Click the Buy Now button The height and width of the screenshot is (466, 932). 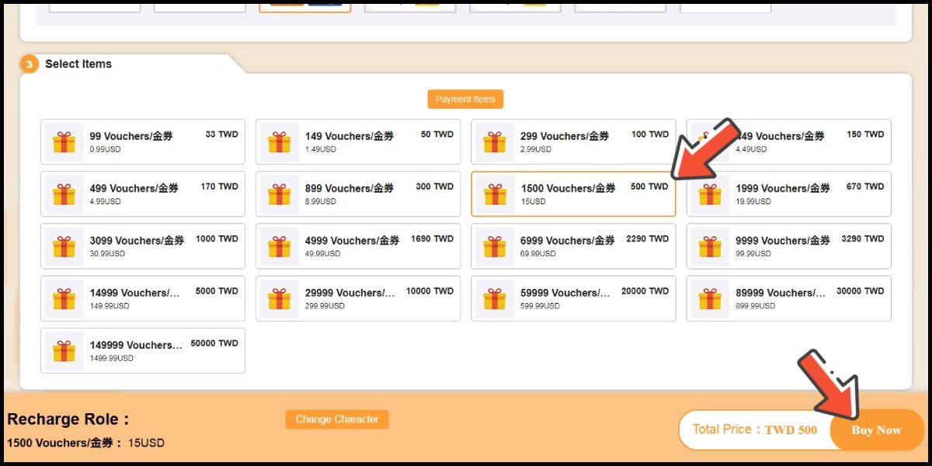876,430
